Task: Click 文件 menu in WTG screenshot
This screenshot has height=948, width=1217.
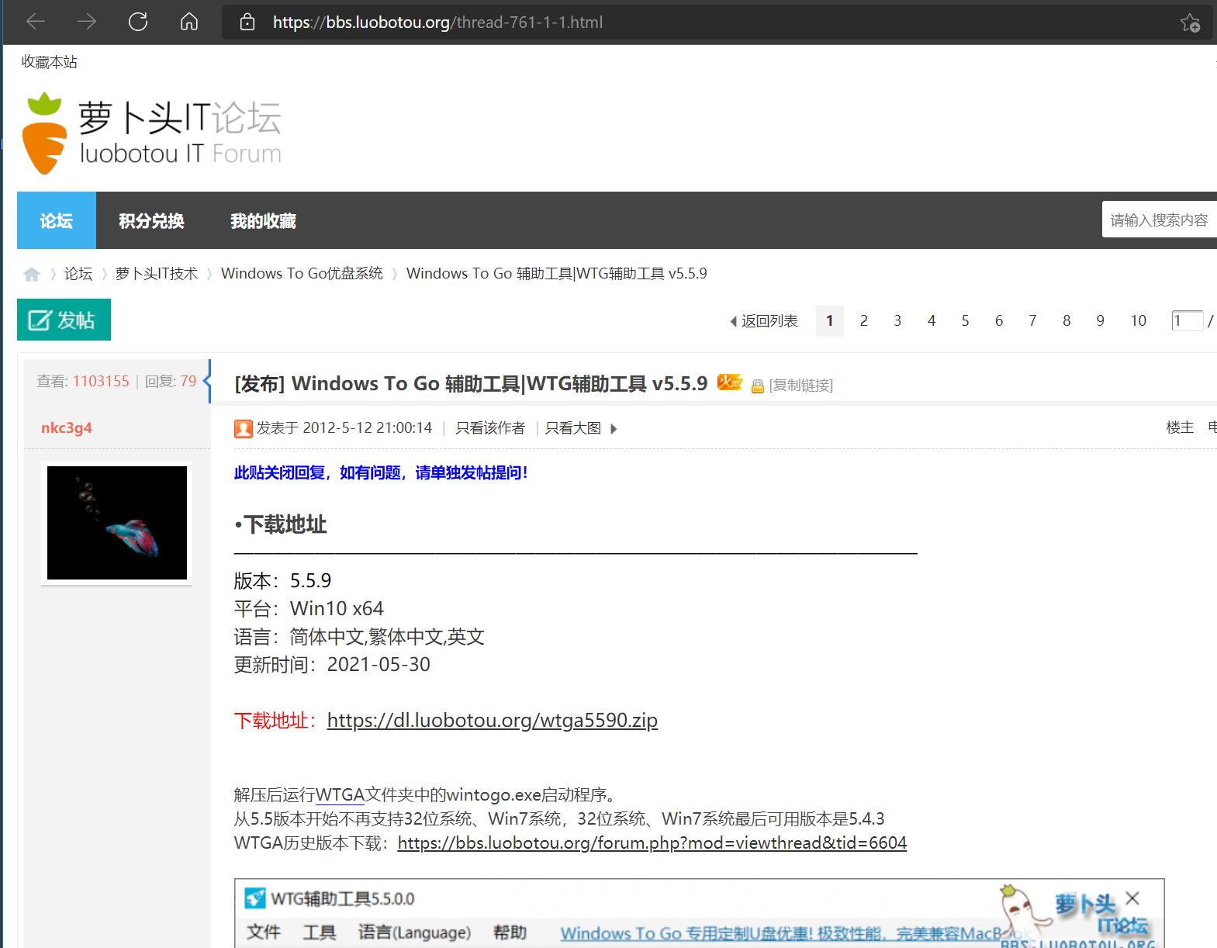Action: pyautogui.click(x=264, y=932)
